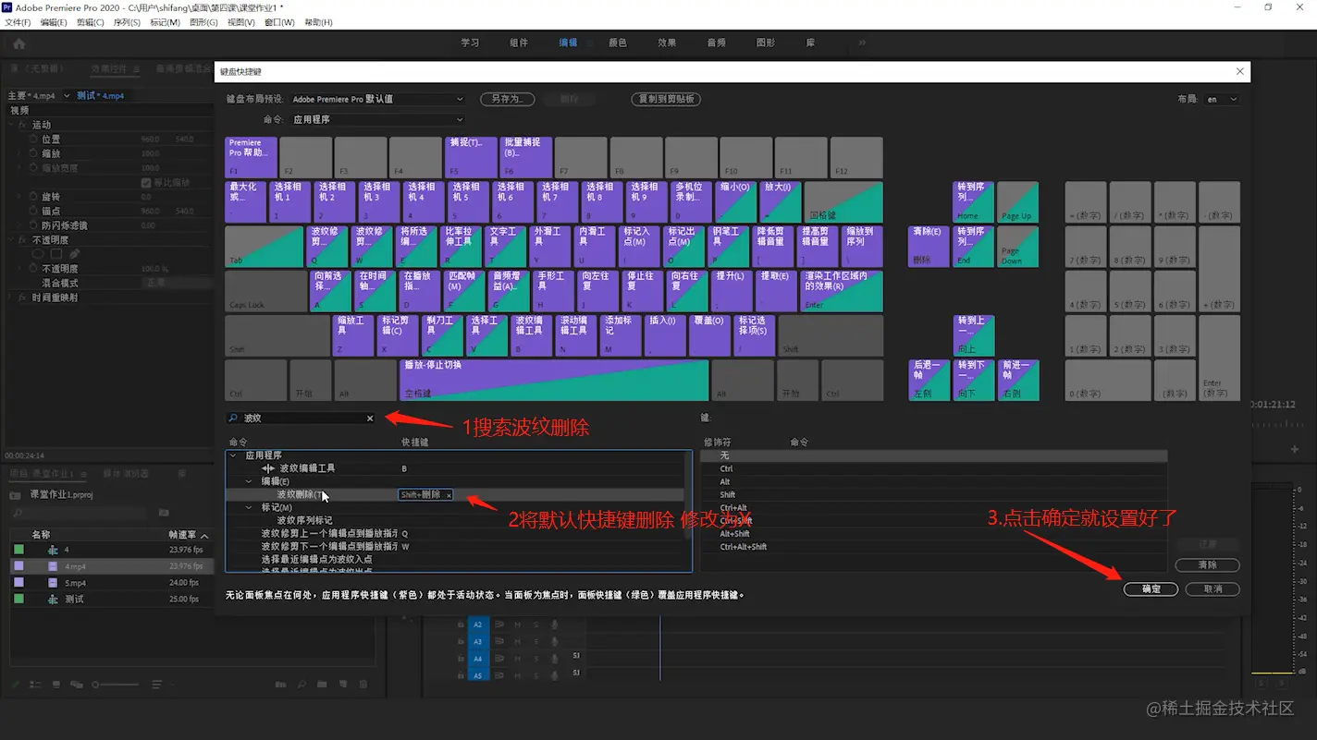Collapse the 标记(M) tree group
The height and width of the screenshot is (740, 1317).
tap(249, 507)
